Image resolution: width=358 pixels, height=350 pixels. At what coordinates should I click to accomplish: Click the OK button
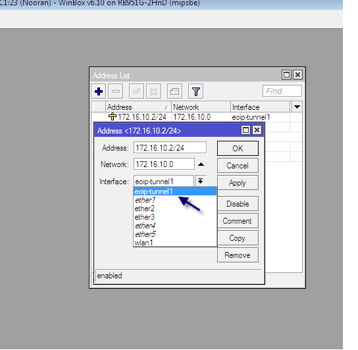[238, 149]
